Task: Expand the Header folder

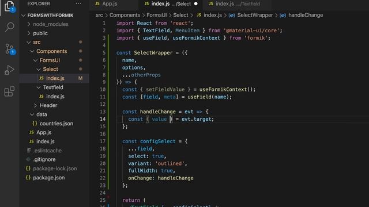Action: tap(35, 105)
